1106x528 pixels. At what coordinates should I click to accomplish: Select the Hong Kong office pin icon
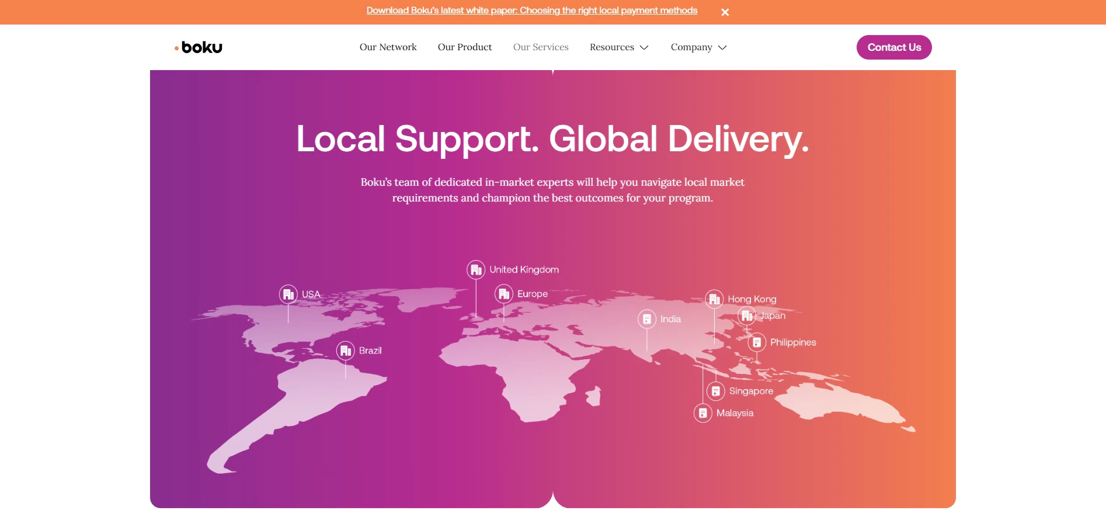pyautogui.click(x=714, y=299)
